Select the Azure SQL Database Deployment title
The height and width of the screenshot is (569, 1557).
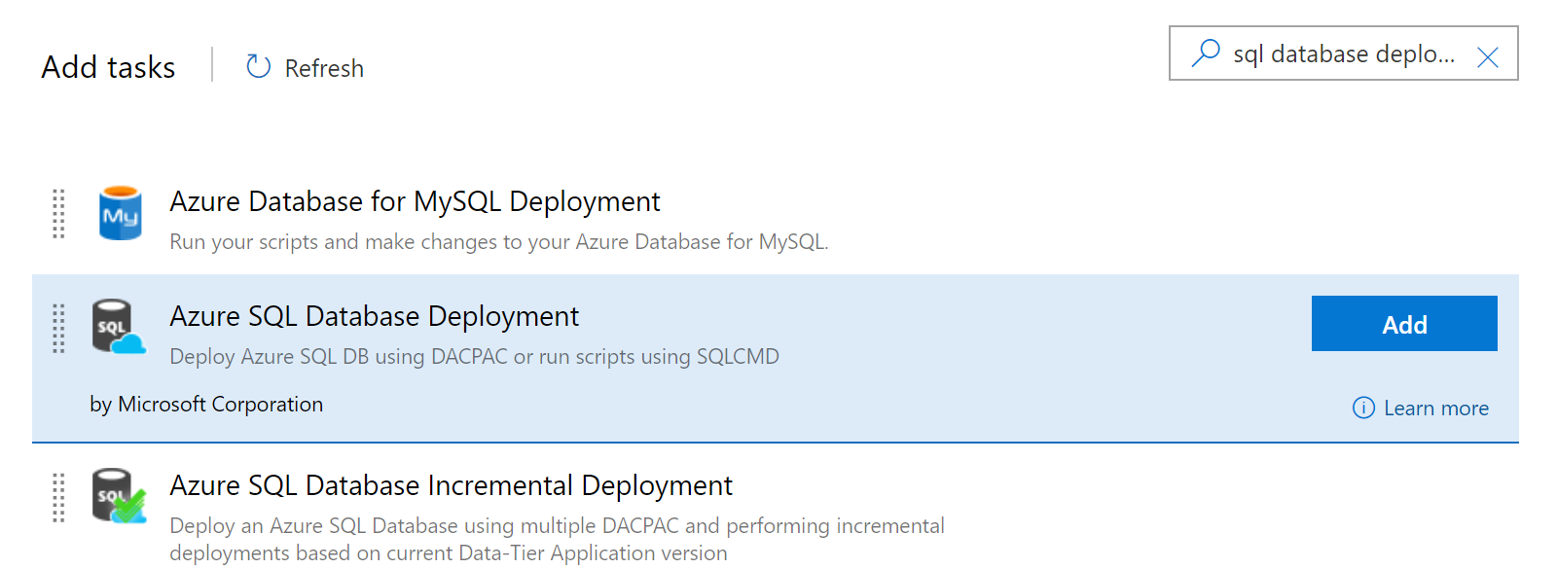point(374,316)
